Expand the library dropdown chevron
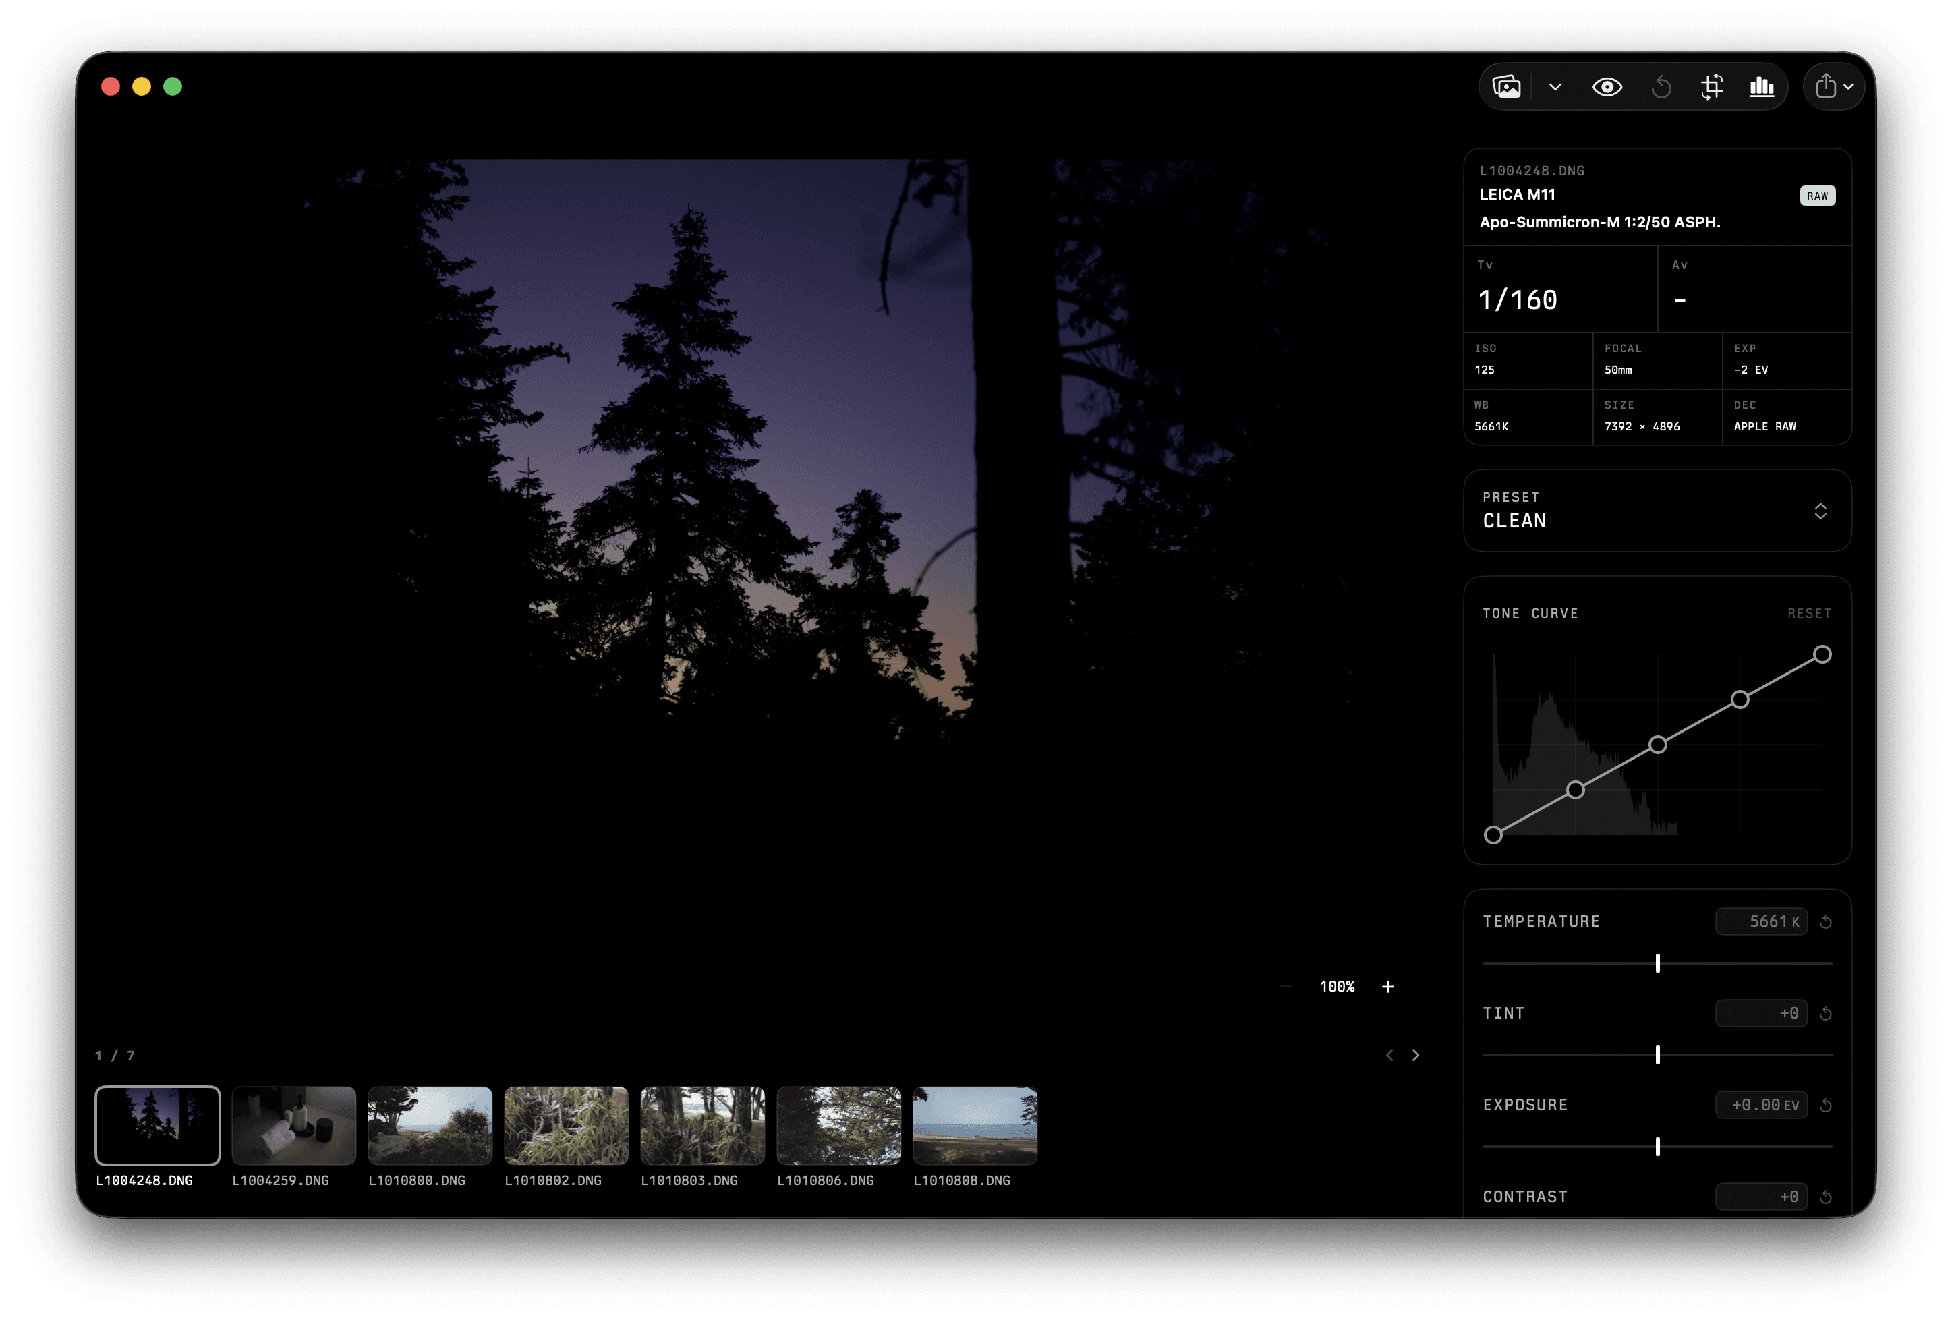Image resolution: width=1952 pixels, height=1318 pixels. coord(1555,86)
